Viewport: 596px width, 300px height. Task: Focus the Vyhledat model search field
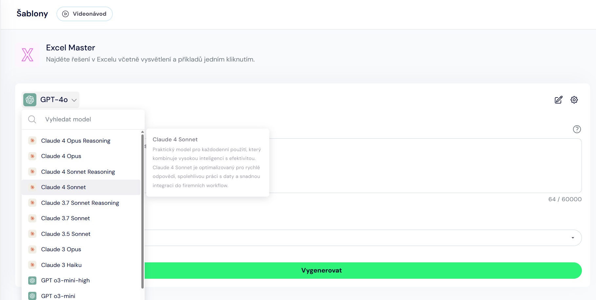83,119
